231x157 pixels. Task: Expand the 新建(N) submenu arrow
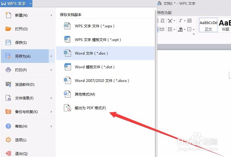coord(51,15)
